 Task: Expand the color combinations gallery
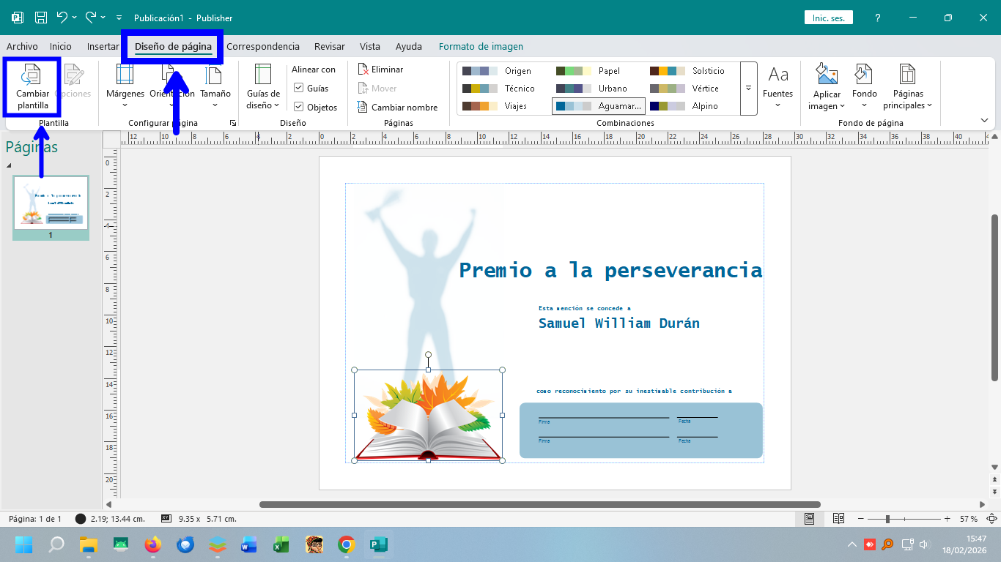coord(748,89)
